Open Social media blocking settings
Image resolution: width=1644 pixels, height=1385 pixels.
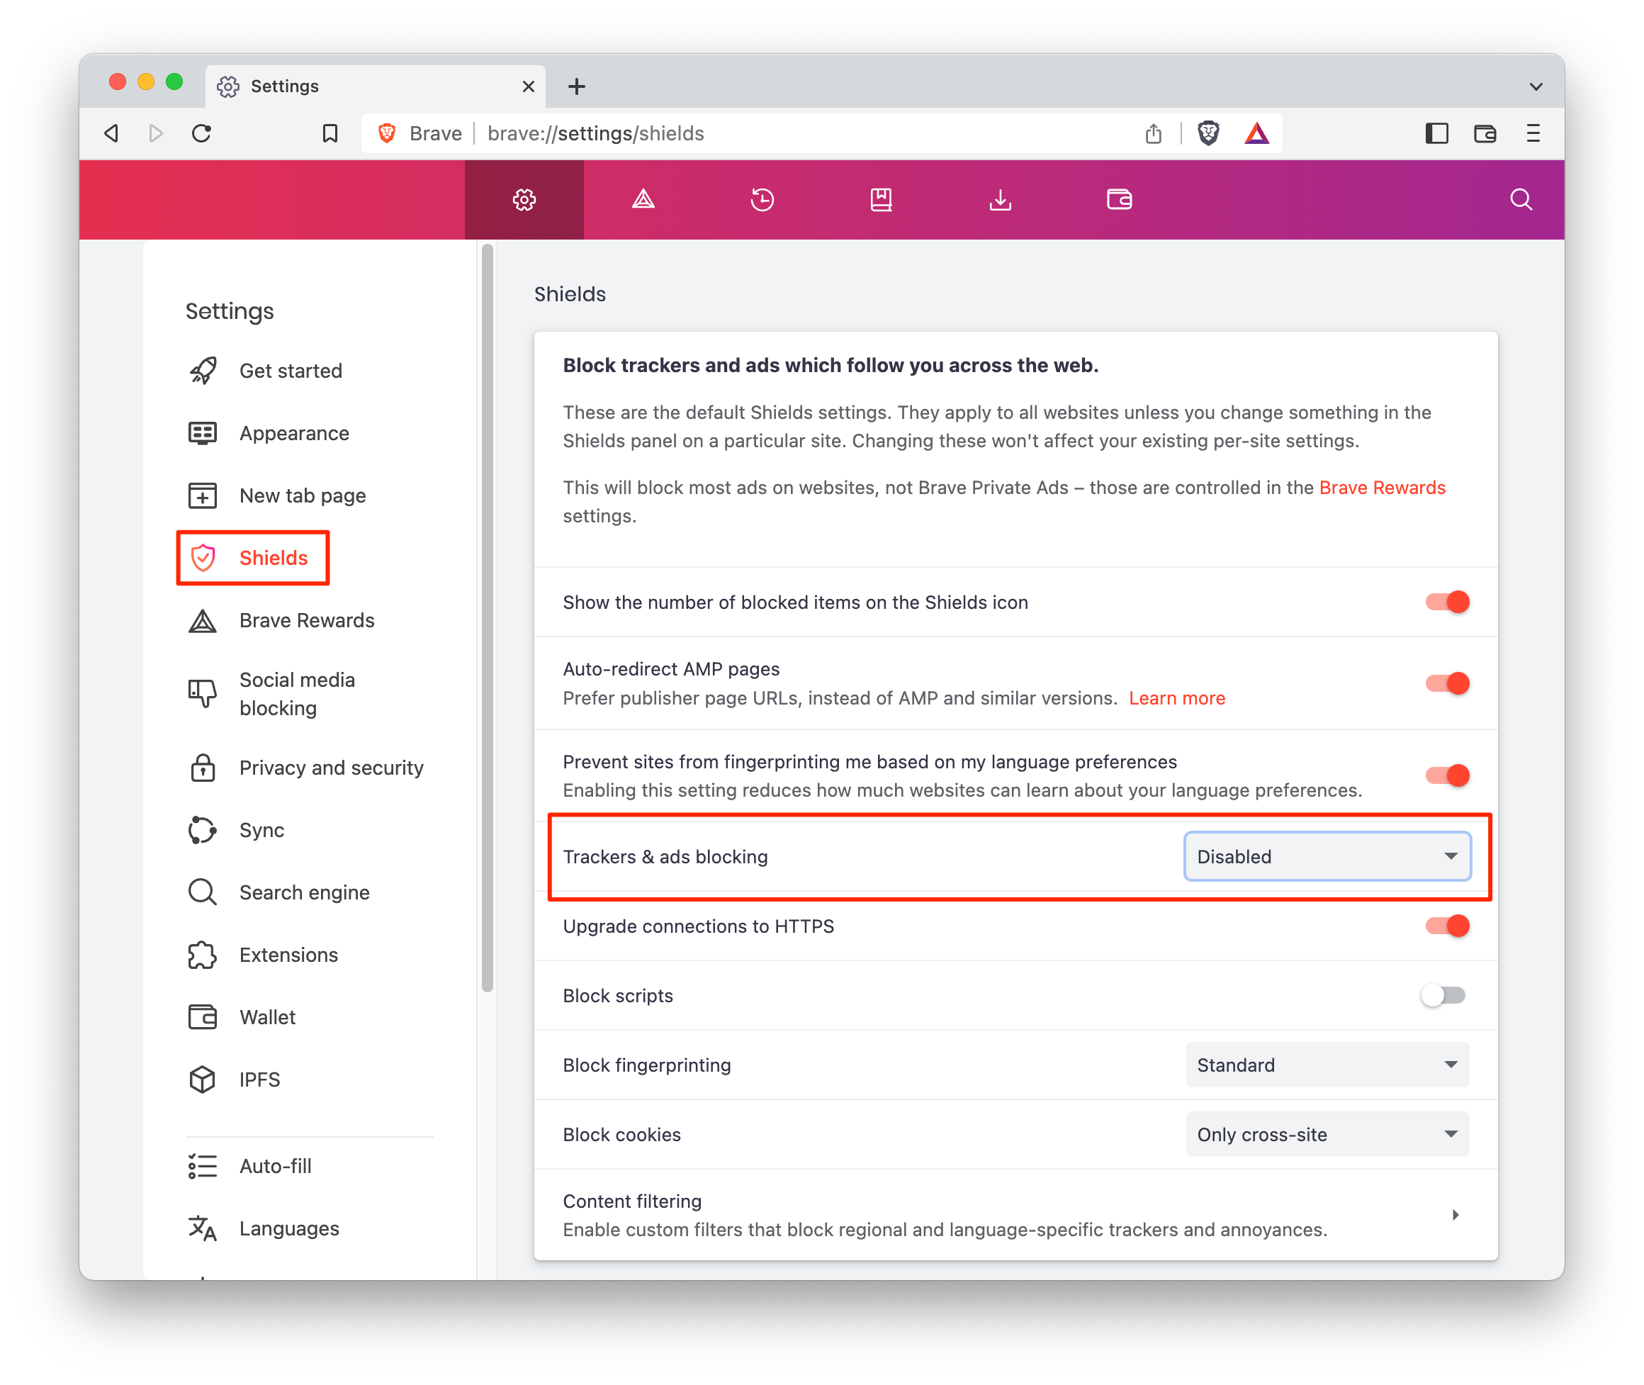(271, 694)
